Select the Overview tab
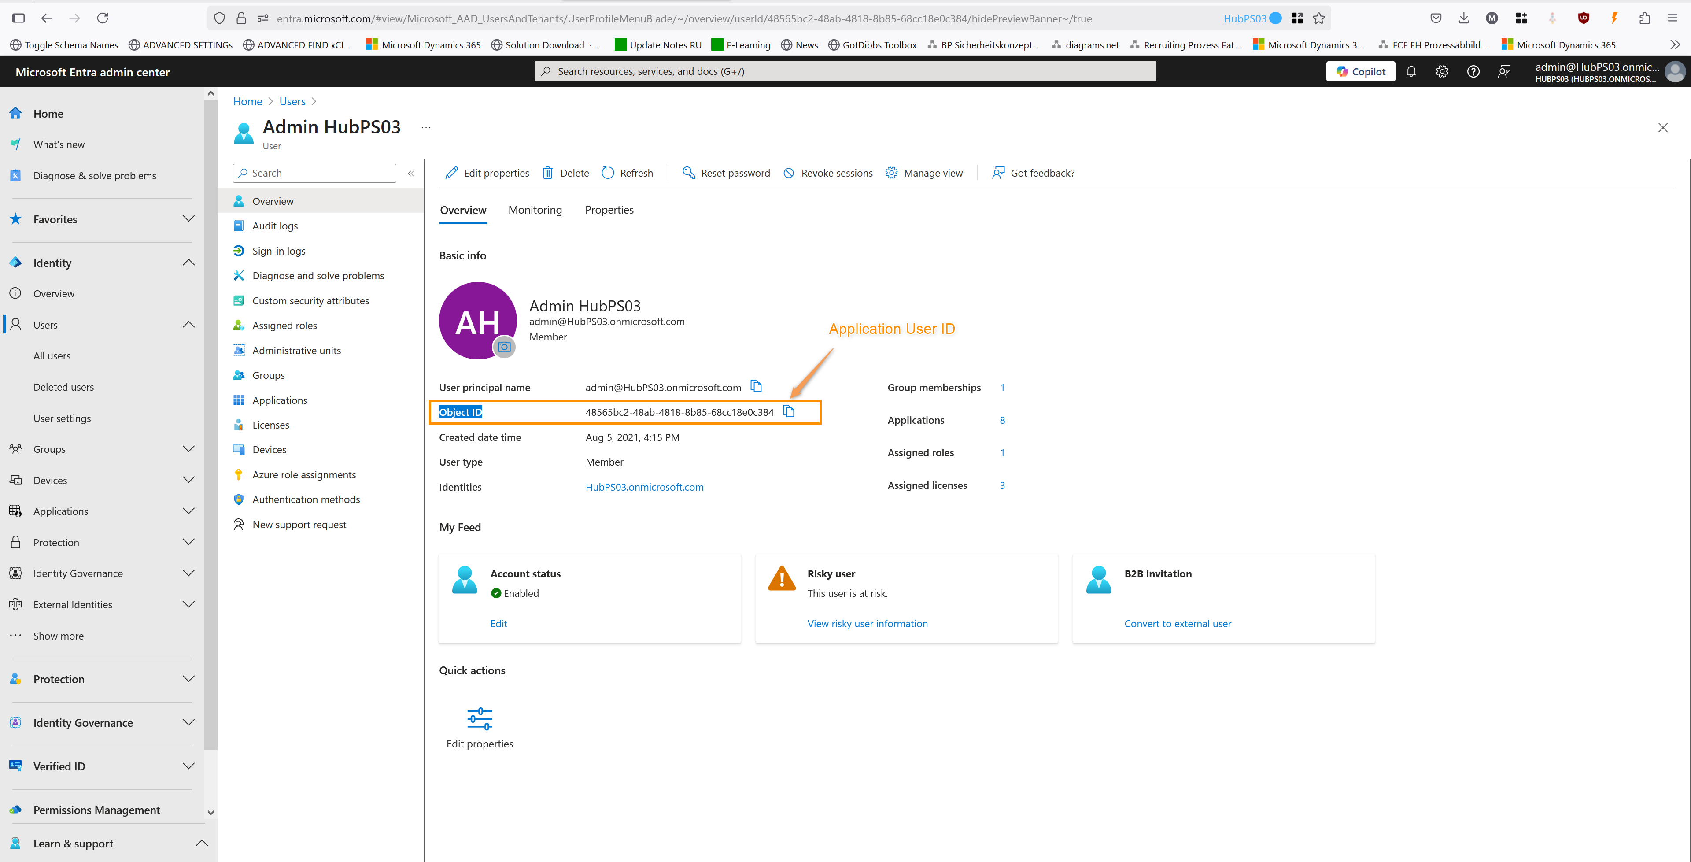The height and width of the screenshot is (862, 1691). click(463, 210)
